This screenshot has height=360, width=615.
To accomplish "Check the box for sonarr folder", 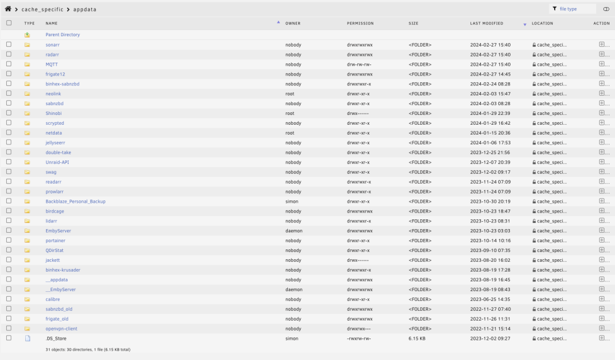I will pos(9,44).
